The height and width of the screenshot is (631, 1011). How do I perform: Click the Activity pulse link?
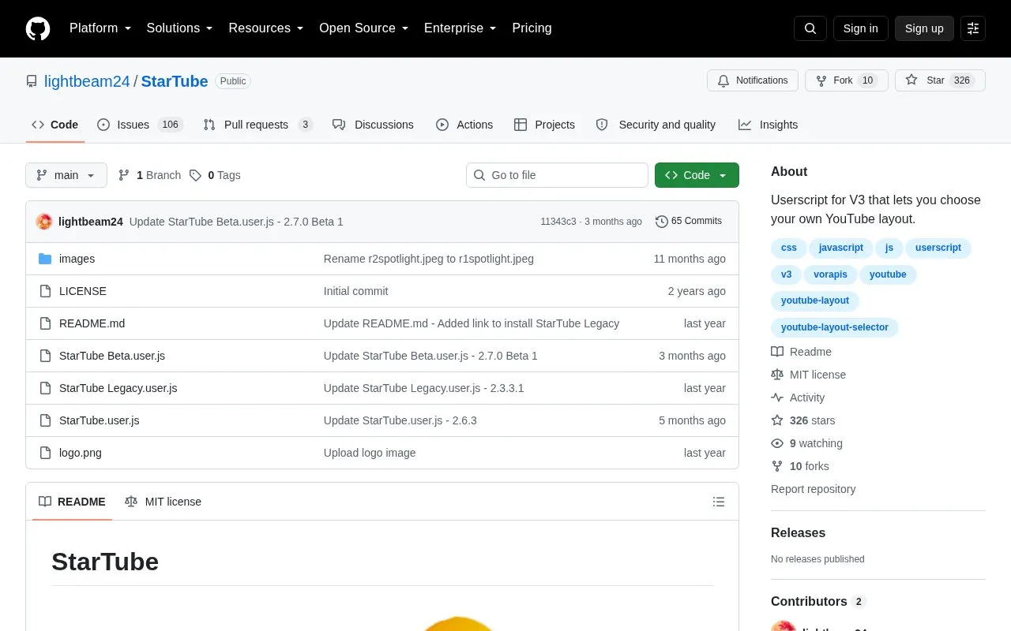tap(798, 398)
